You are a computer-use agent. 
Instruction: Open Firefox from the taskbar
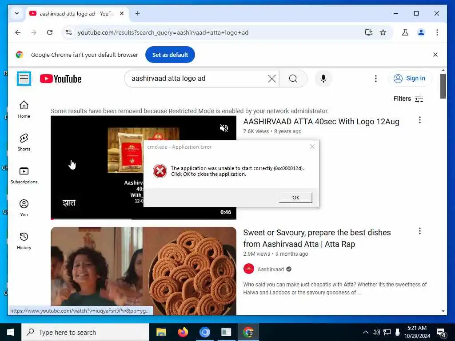(183, 332)
